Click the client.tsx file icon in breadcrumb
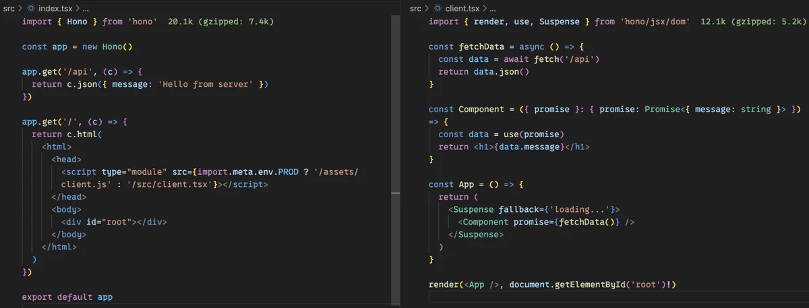 tap(437, 8)
